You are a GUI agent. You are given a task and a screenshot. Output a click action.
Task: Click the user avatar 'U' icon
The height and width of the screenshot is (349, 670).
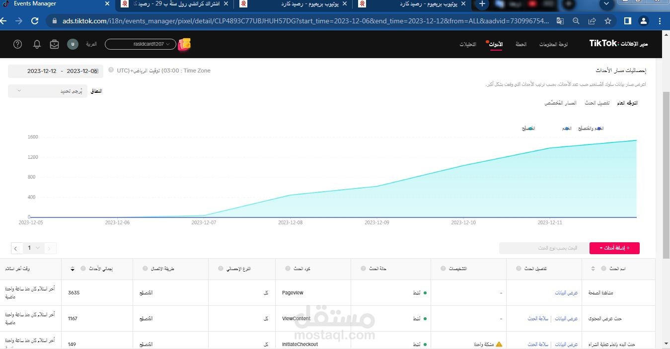73,44
